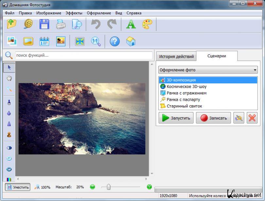Click the open file folder icon
This screenshot has width=265, height=201.
click(x=12, y=25)
